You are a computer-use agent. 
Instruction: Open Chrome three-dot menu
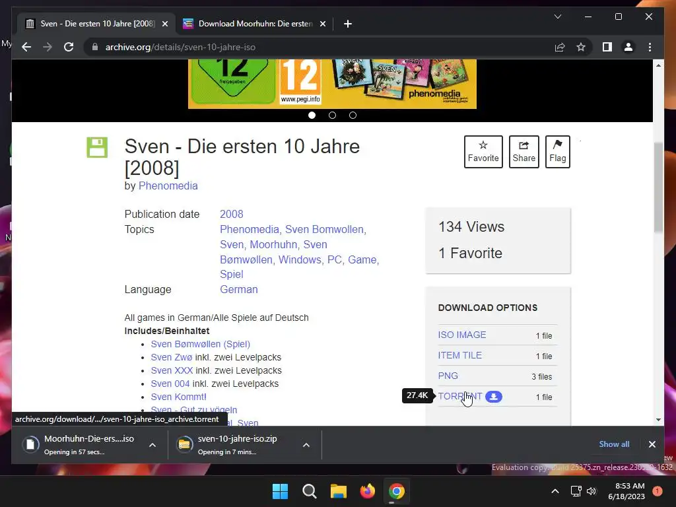point(650,47)
